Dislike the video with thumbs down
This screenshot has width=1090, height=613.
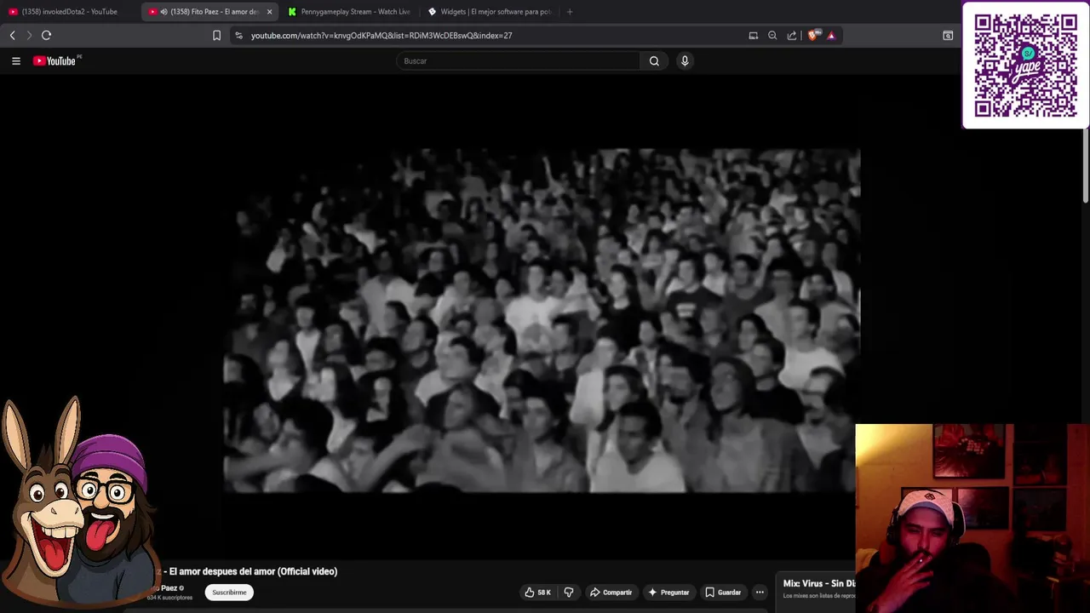coord(569,592)
